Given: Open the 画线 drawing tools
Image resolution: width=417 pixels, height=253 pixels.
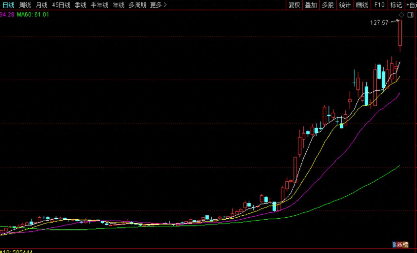Looking at the screenshot, I should 362,5.
